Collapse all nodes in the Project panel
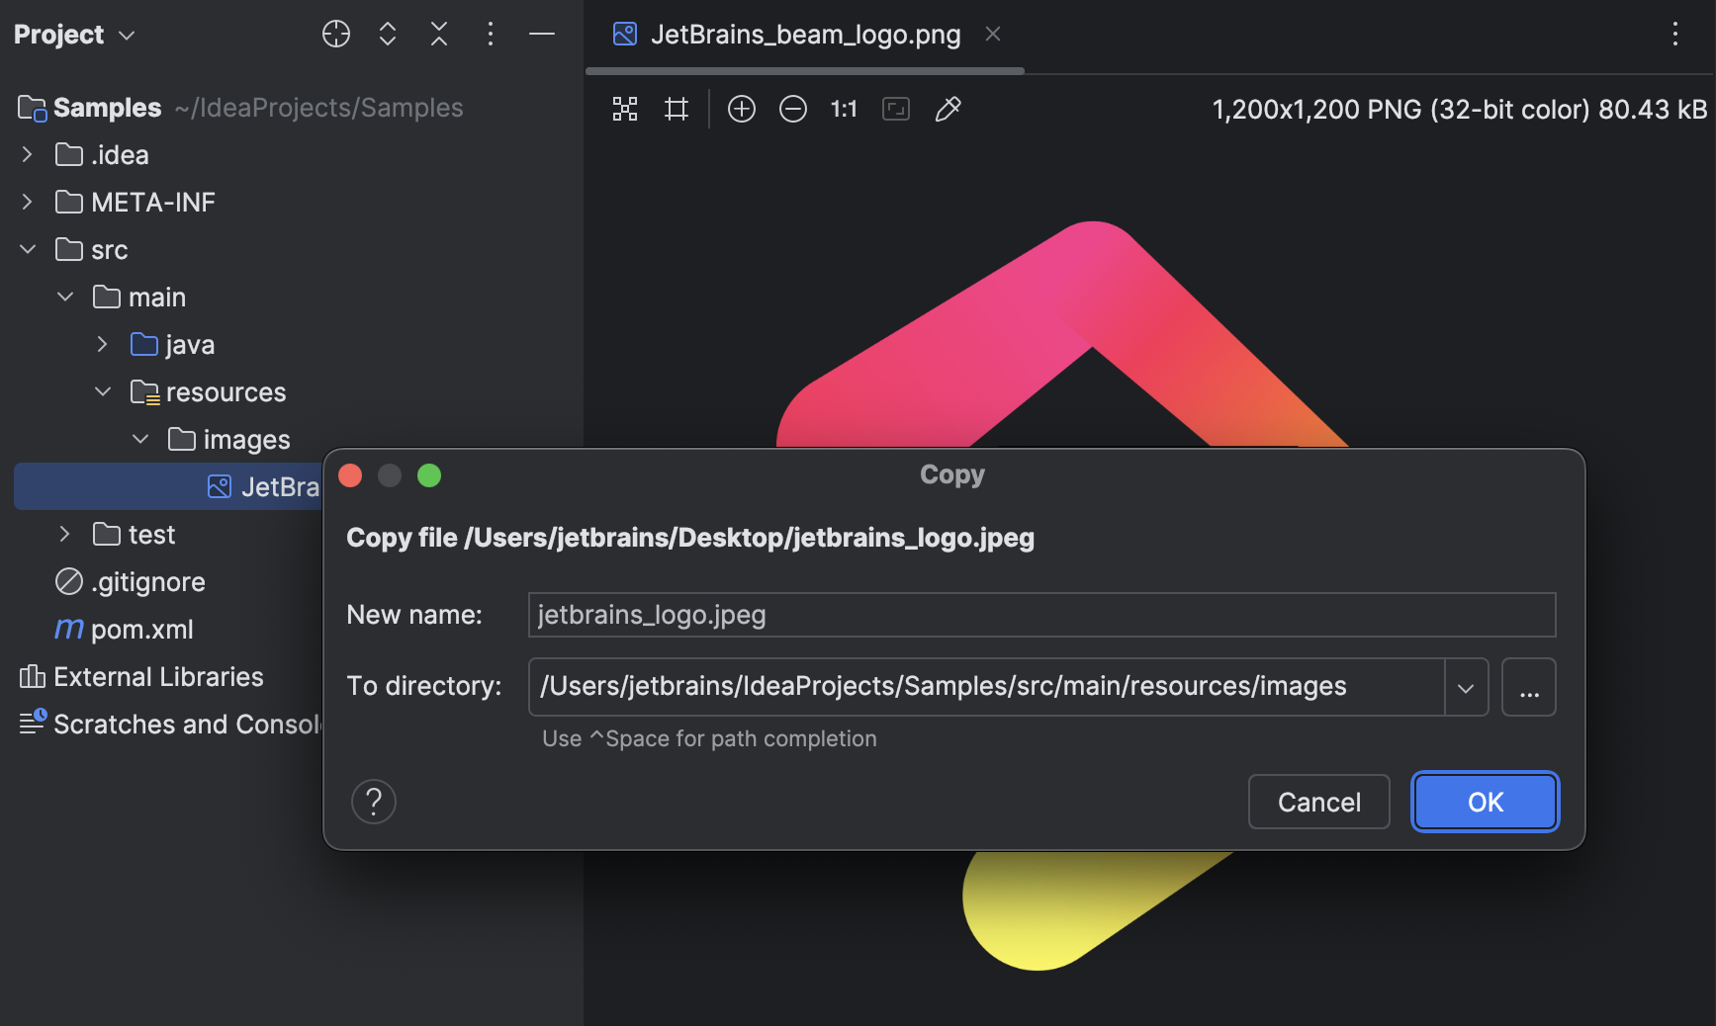The image size is (1716, 1026). point(438,34)
